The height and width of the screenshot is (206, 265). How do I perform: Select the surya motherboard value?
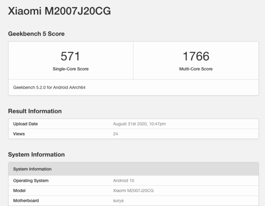tap(118, 201)
